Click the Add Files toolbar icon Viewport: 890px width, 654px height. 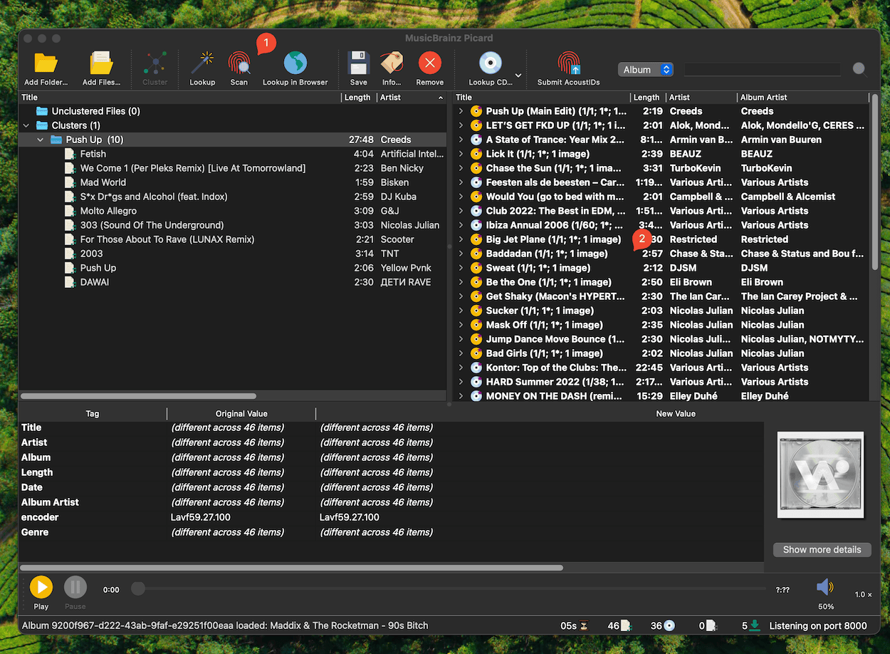click(x=101, y=65)
